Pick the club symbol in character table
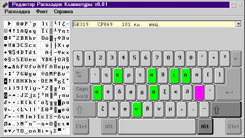The height and width of the screenshot is (138, 245). click(x=6, y=60)
